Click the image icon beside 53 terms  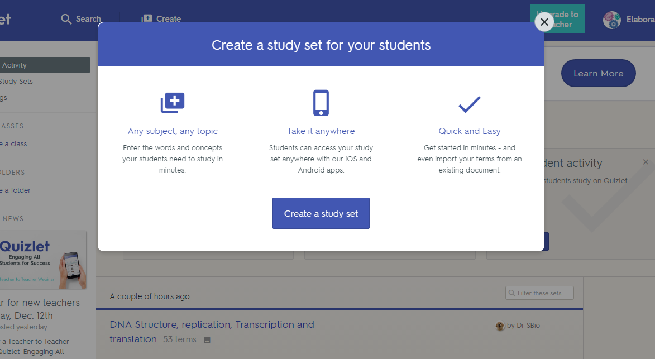click(x=207, y=339)
